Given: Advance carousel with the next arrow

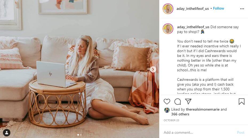Looking at the screenshot, I should [x=153, y=69].
